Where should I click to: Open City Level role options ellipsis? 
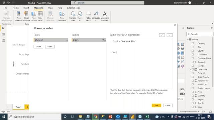67,40
